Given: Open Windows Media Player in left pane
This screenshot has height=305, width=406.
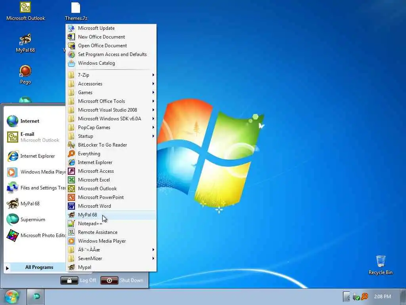Looking at the screenshot, I should (x=35, y=172).
